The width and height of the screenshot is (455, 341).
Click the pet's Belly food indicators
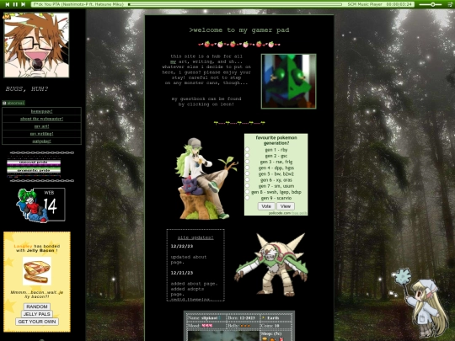coord(245,326)
